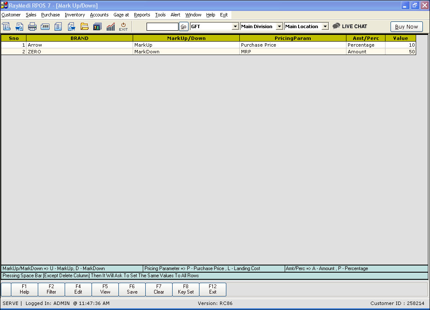This screenshot has height=310, width=430.
Task: Select the Arrow brand cell
Action: (79, 45)
